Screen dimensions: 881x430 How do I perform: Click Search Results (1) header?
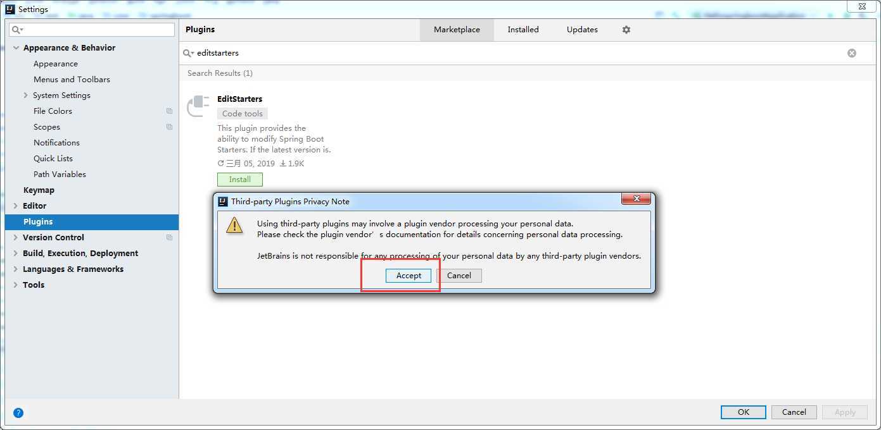[x=220, y=73]
